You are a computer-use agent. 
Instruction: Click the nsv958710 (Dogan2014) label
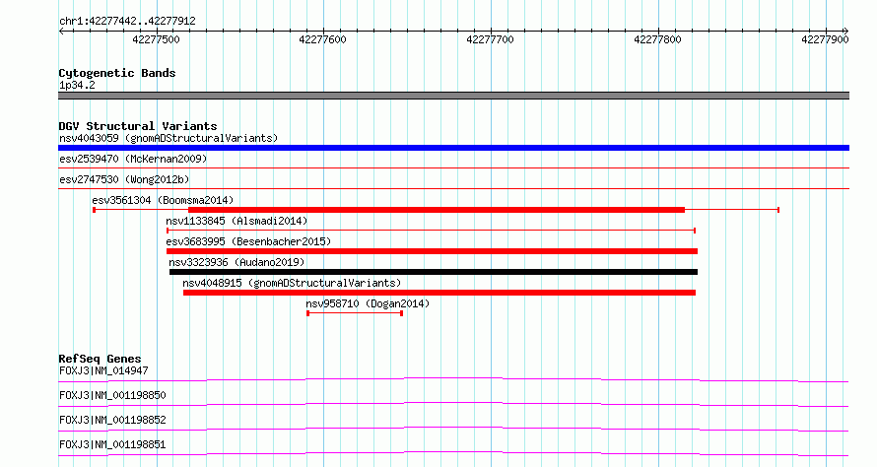coord(368,303)
